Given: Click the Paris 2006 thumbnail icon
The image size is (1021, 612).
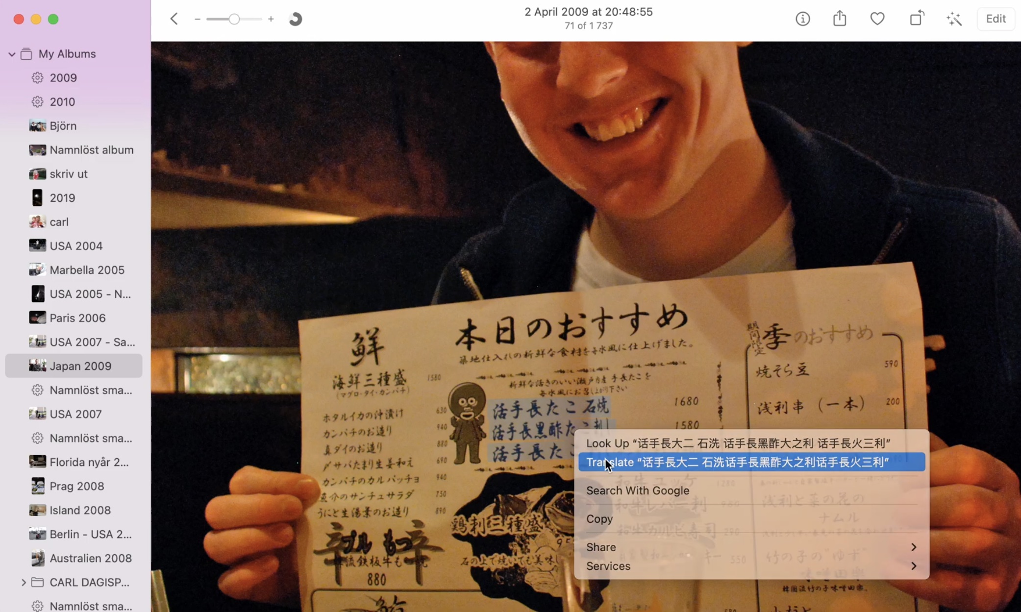Looking at the screenshot, I should coord(37,318).
